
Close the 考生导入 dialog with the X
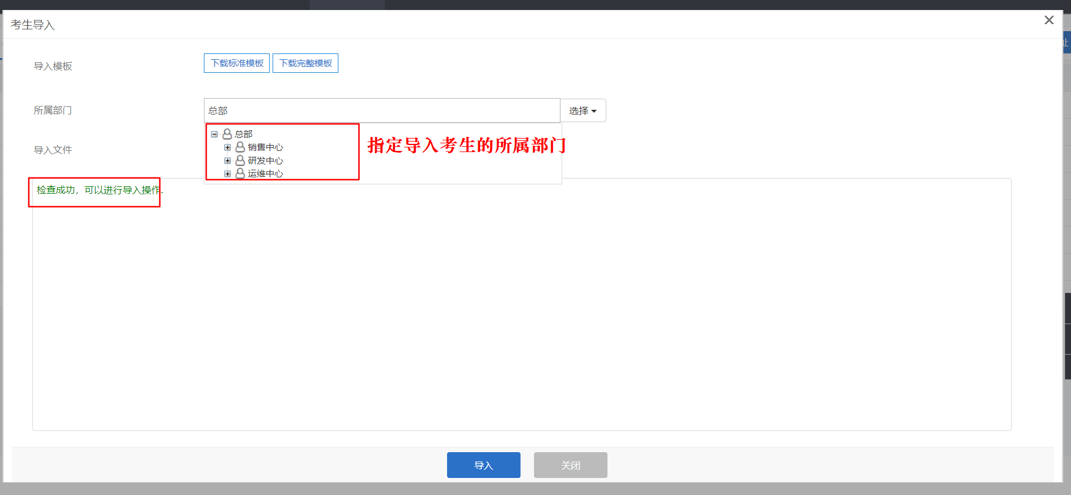[x=1049, y=20]
